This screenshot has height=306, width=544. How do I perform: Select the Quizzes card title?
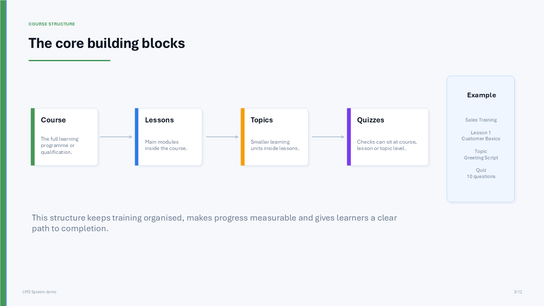(x=371, y=120)
